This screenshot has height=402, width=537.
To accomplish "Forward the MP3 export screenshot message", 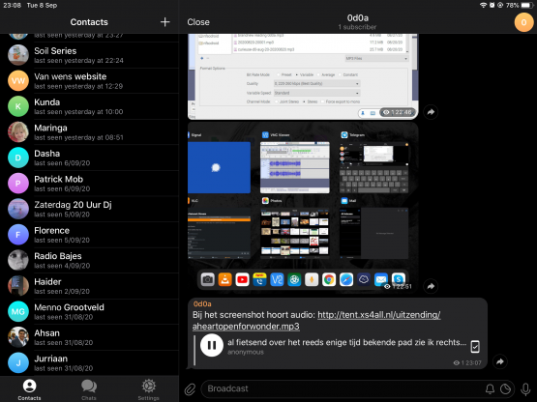I will click(431, 112).
